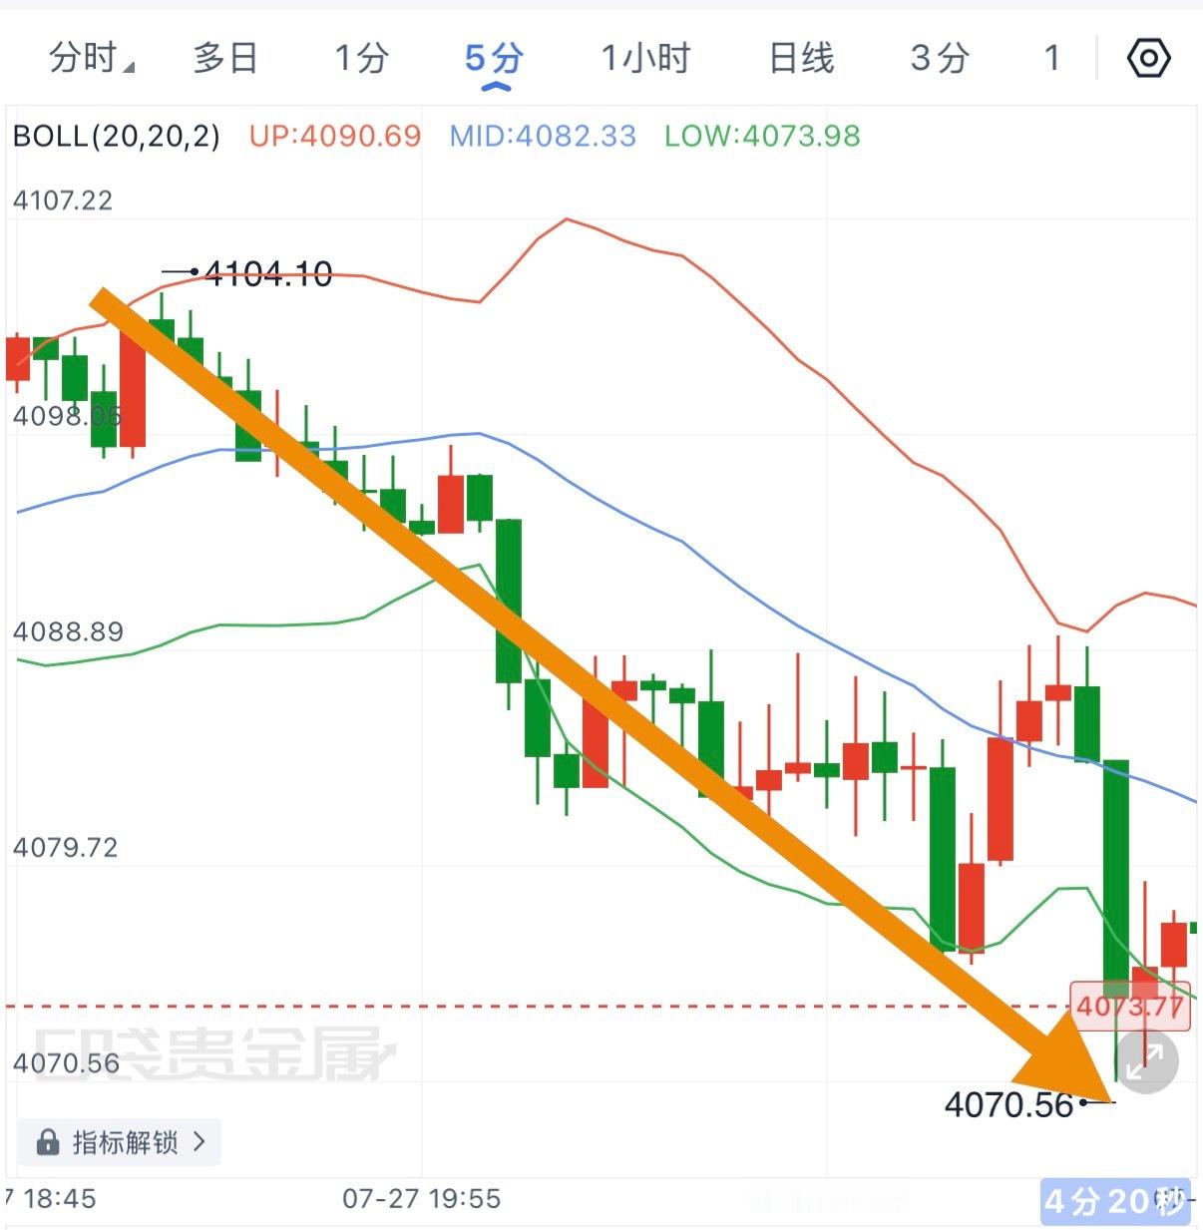The image size is (1203, 1230).
Task: Tap the 指标解锁 unlock button
Action: [119, 1142]
